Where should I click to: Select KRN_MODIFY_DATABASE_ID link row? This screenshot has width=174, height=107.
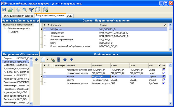105,33
